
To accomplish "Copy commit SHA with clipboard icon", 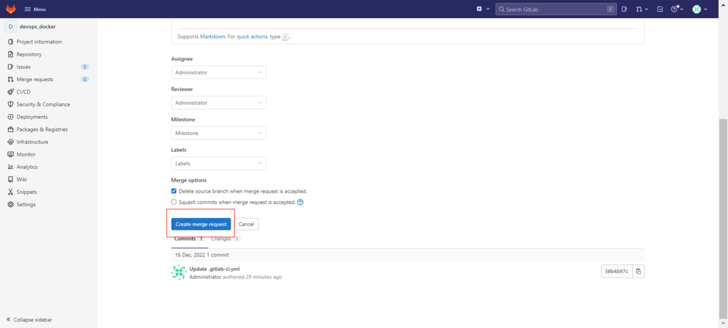I will coord(638,271).
